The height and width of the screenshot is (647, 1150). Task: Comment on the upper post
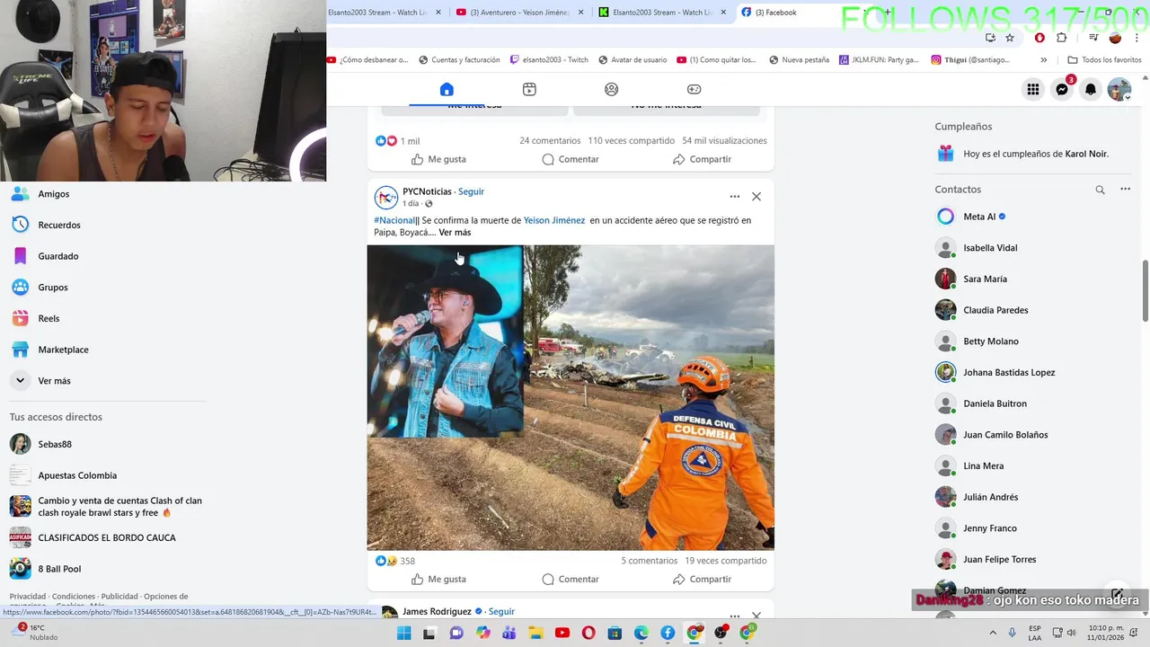point(571,159)
